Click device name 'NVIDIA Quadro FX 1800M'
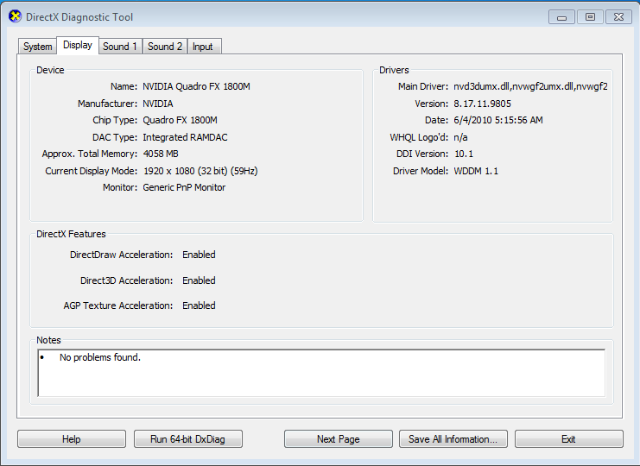 tap(196, 86)
